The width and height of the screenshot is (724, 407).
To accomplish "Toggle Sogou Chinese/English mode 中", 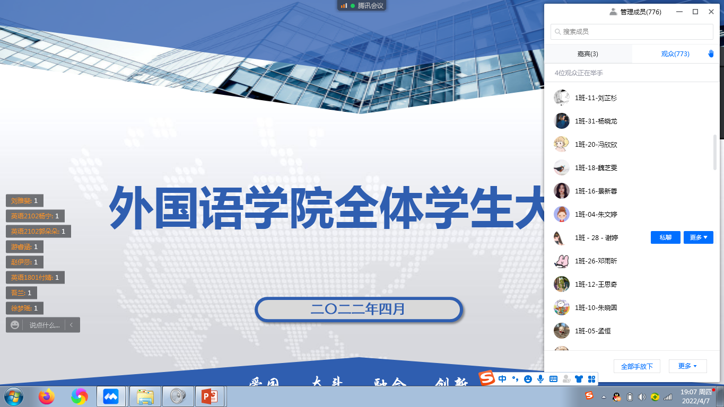I will (502, 379).
